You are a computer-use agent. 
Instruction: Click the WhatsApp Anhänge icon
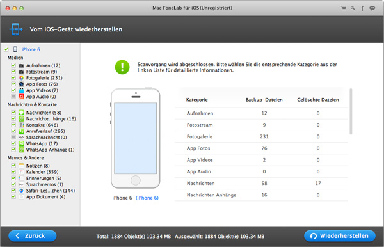pos(21,150)
